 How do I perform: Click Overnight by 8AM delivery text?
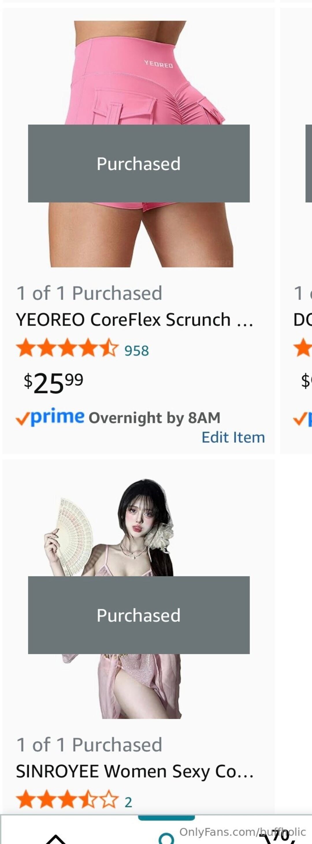[x=154, y=418]
